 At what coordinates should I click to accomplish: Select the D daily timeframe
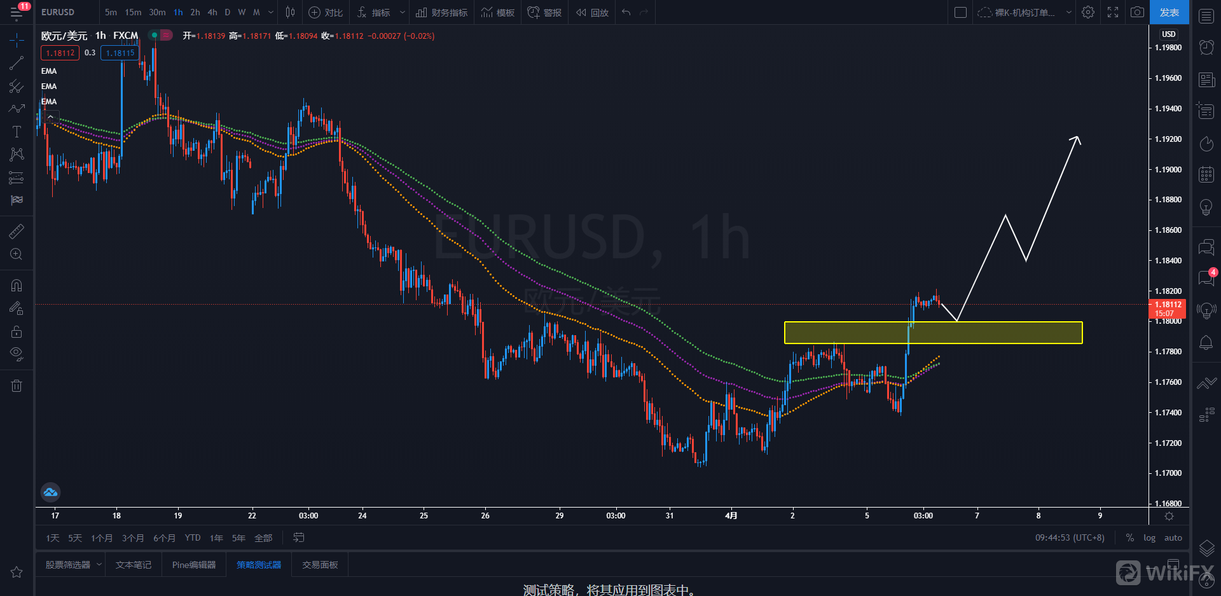coord(228,12)
